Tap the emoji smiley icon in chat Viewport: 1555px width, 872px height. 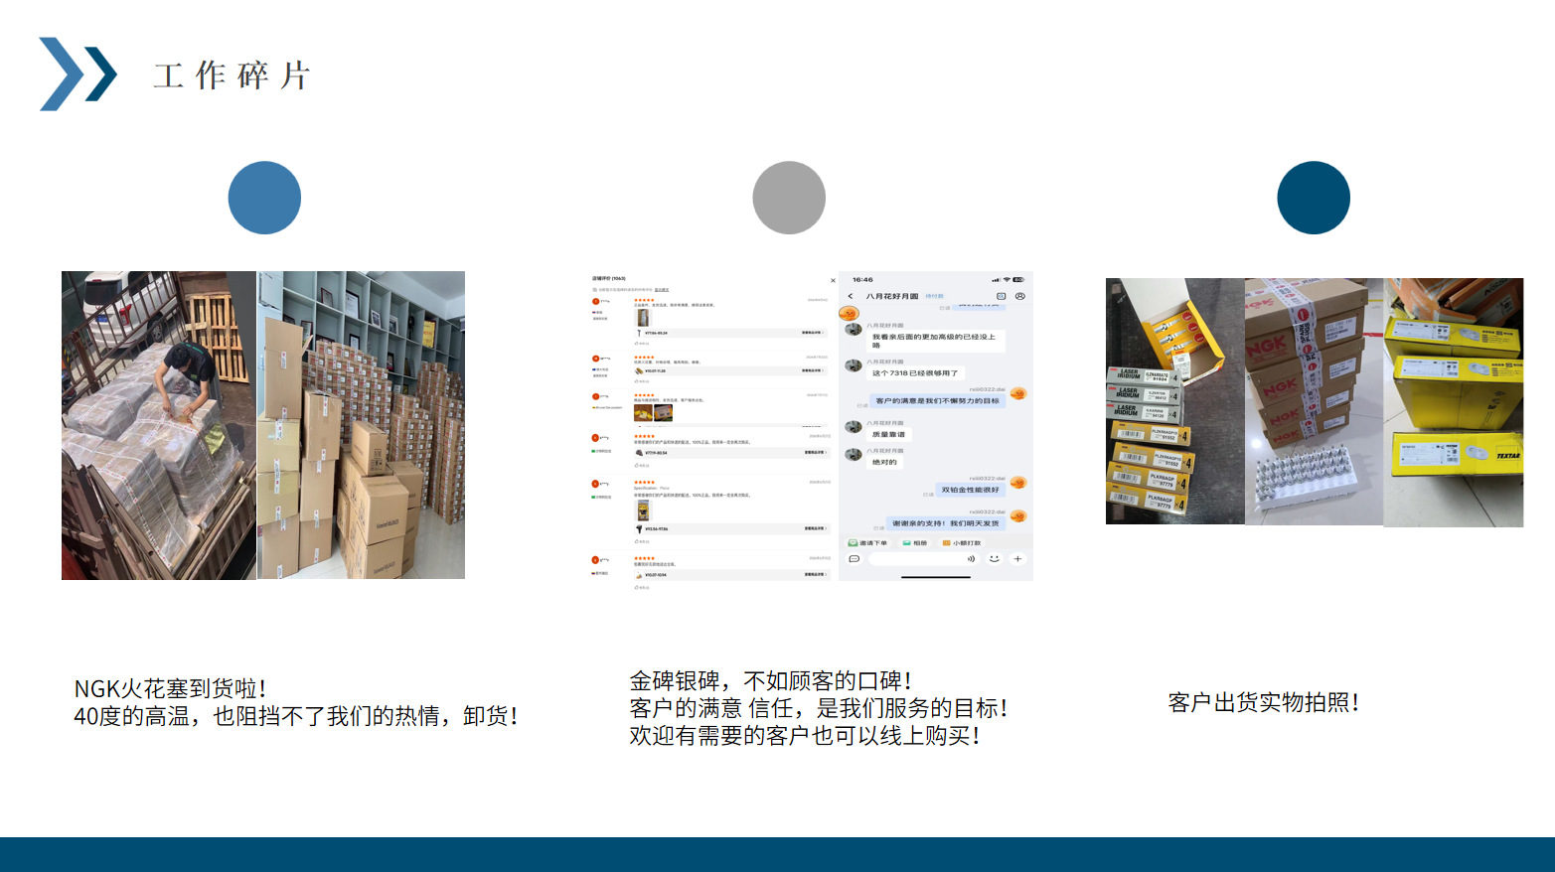click(x=994, y=559)
